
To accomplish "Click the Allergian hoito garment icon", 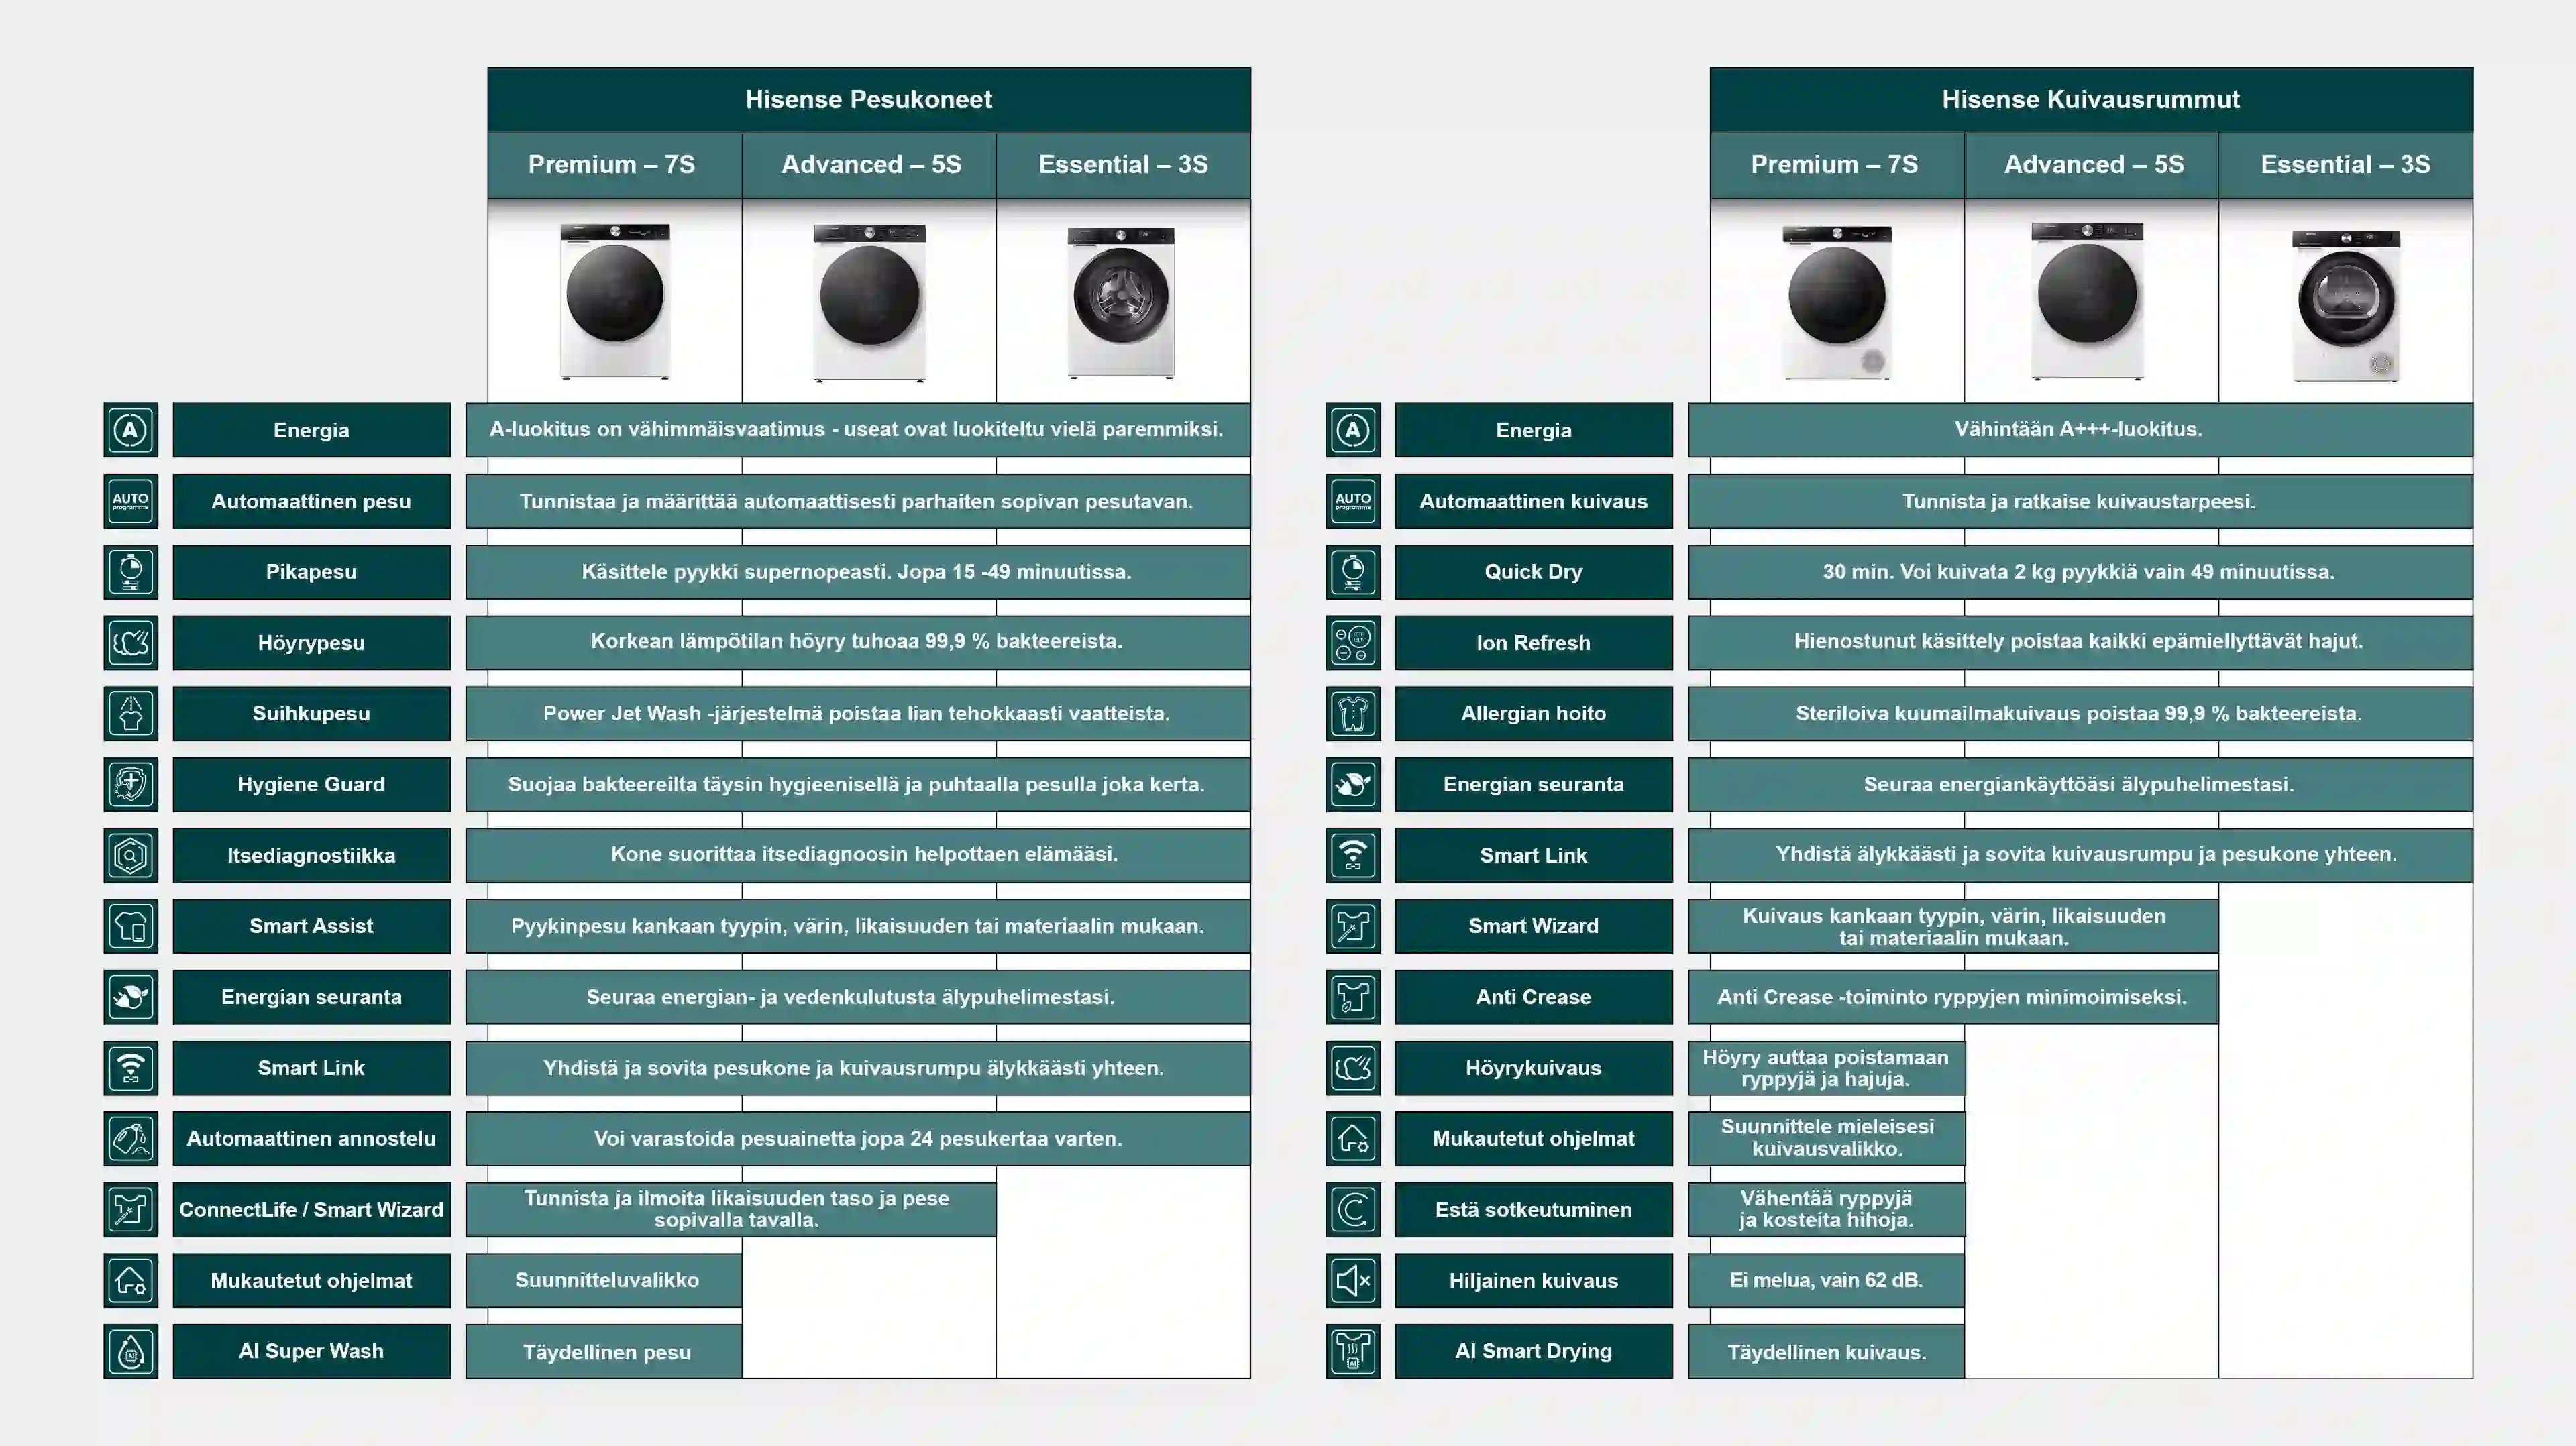I will (x=1353, y=713).
